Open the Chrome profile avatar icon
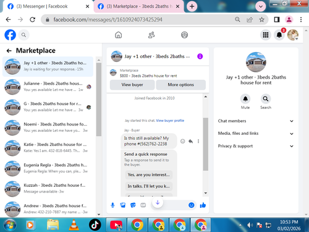The width and height of the screenshot is (309, 232). point(289,20)
